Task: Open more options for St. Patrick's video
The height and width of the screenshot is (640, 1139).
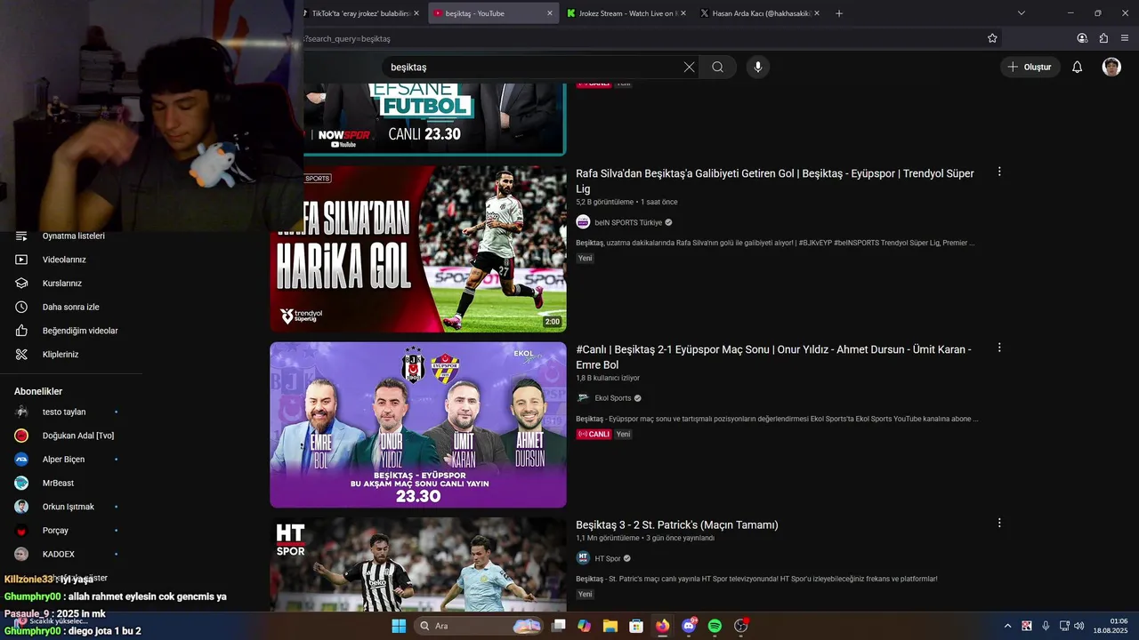Action: click(x=999, y=524)
